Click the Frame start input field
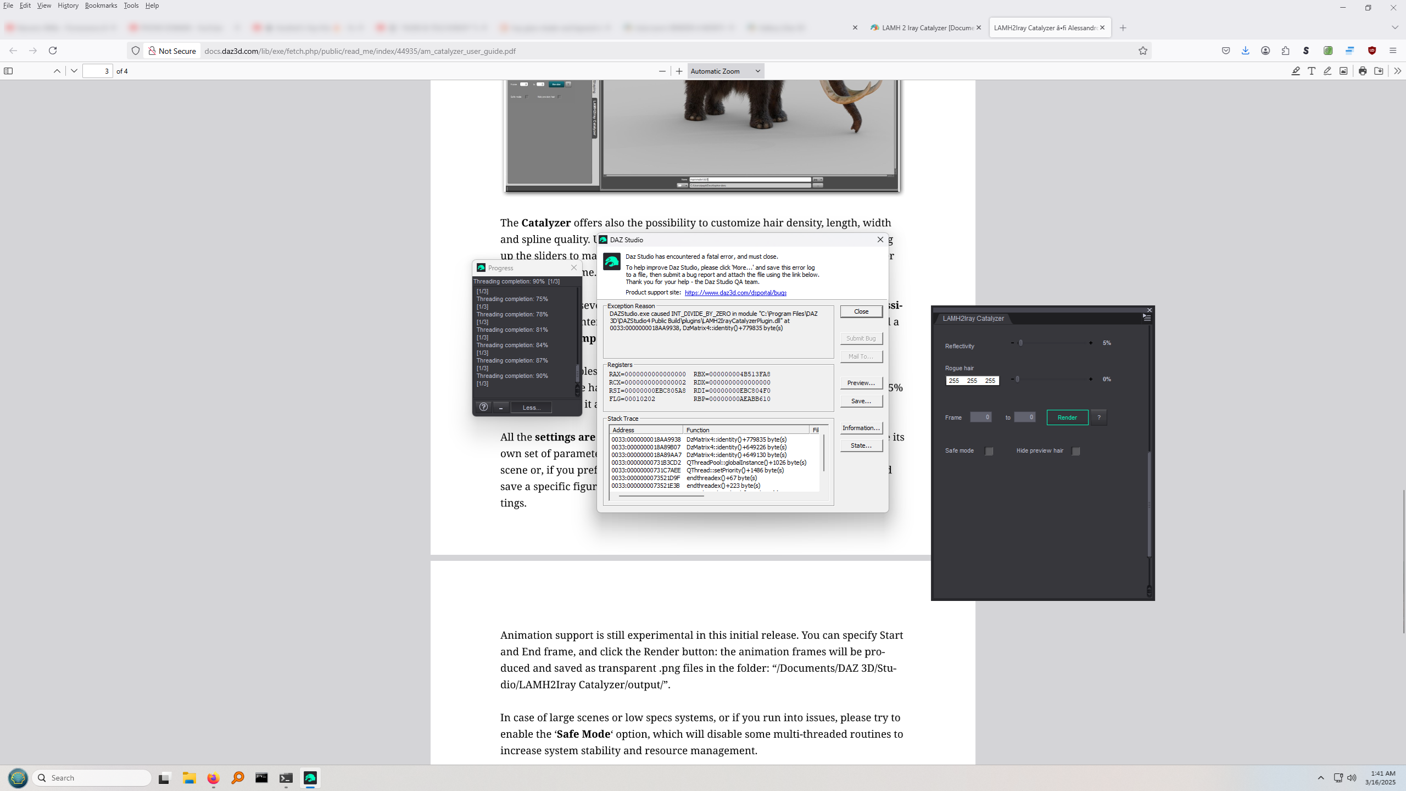The width and height of the screenshot is (1406, 791). click(x=980, y=417)
